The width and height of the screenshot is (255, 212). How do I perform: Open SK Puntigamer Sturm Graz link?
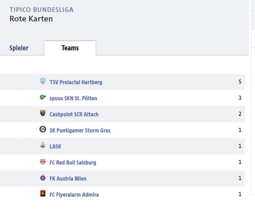click(80, 130)
